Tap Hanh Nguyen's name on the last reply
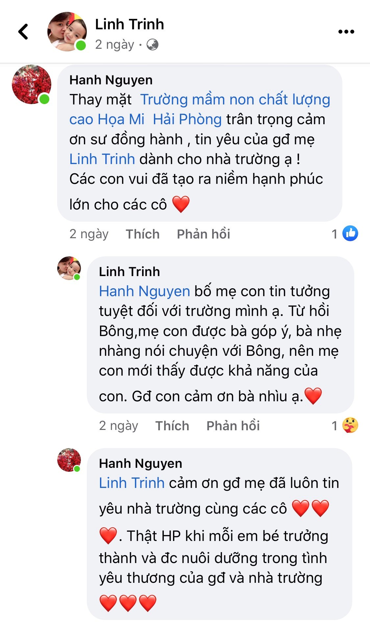Screen dimensions: 370x623 140,464
